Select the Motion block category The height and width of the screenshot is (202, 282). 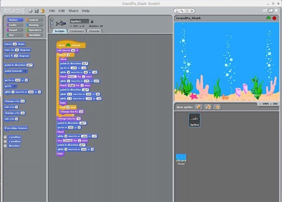(15, 20)
